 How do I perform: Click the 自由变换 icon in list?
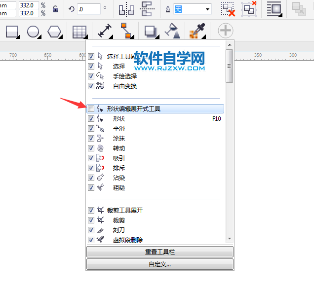[100, 86]
